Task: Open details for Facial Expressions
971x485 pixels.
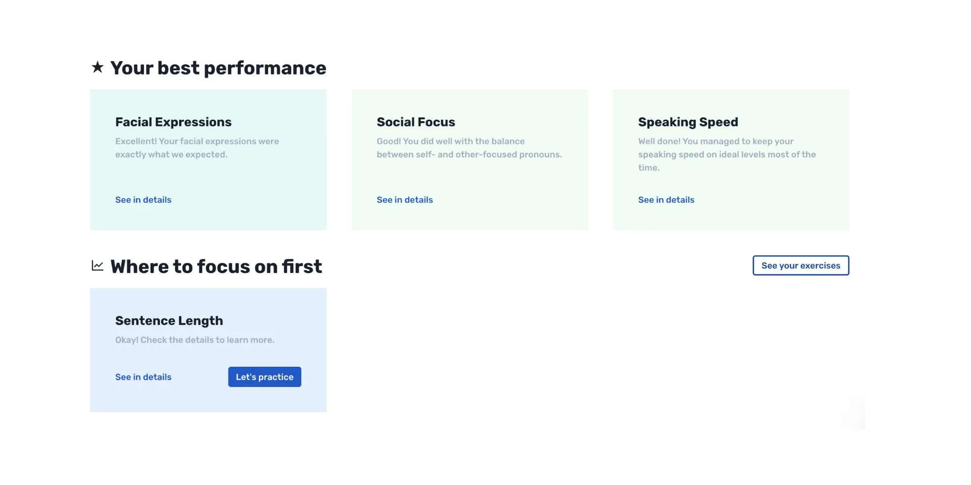Action: pyautogui.click(x=143, y=200)
